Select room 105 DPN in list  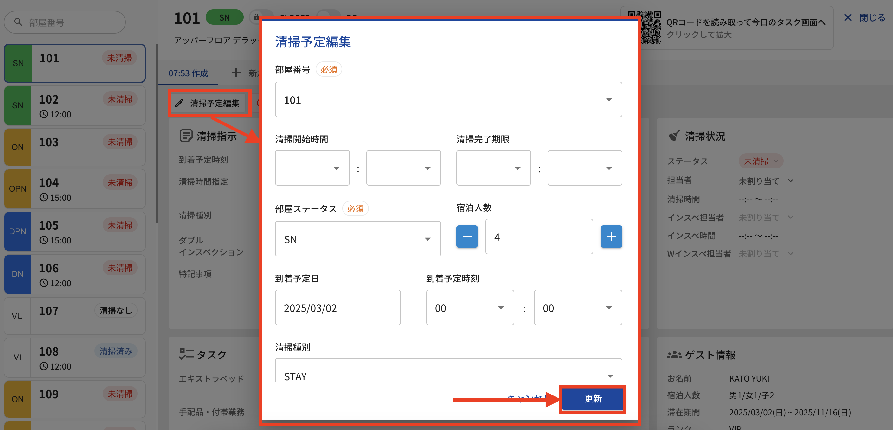pos(74,231)
